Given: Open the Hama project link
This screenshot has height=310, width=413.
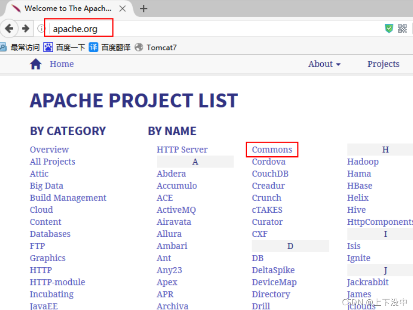Looking at the screenshot, I should [x=359, y=174].
